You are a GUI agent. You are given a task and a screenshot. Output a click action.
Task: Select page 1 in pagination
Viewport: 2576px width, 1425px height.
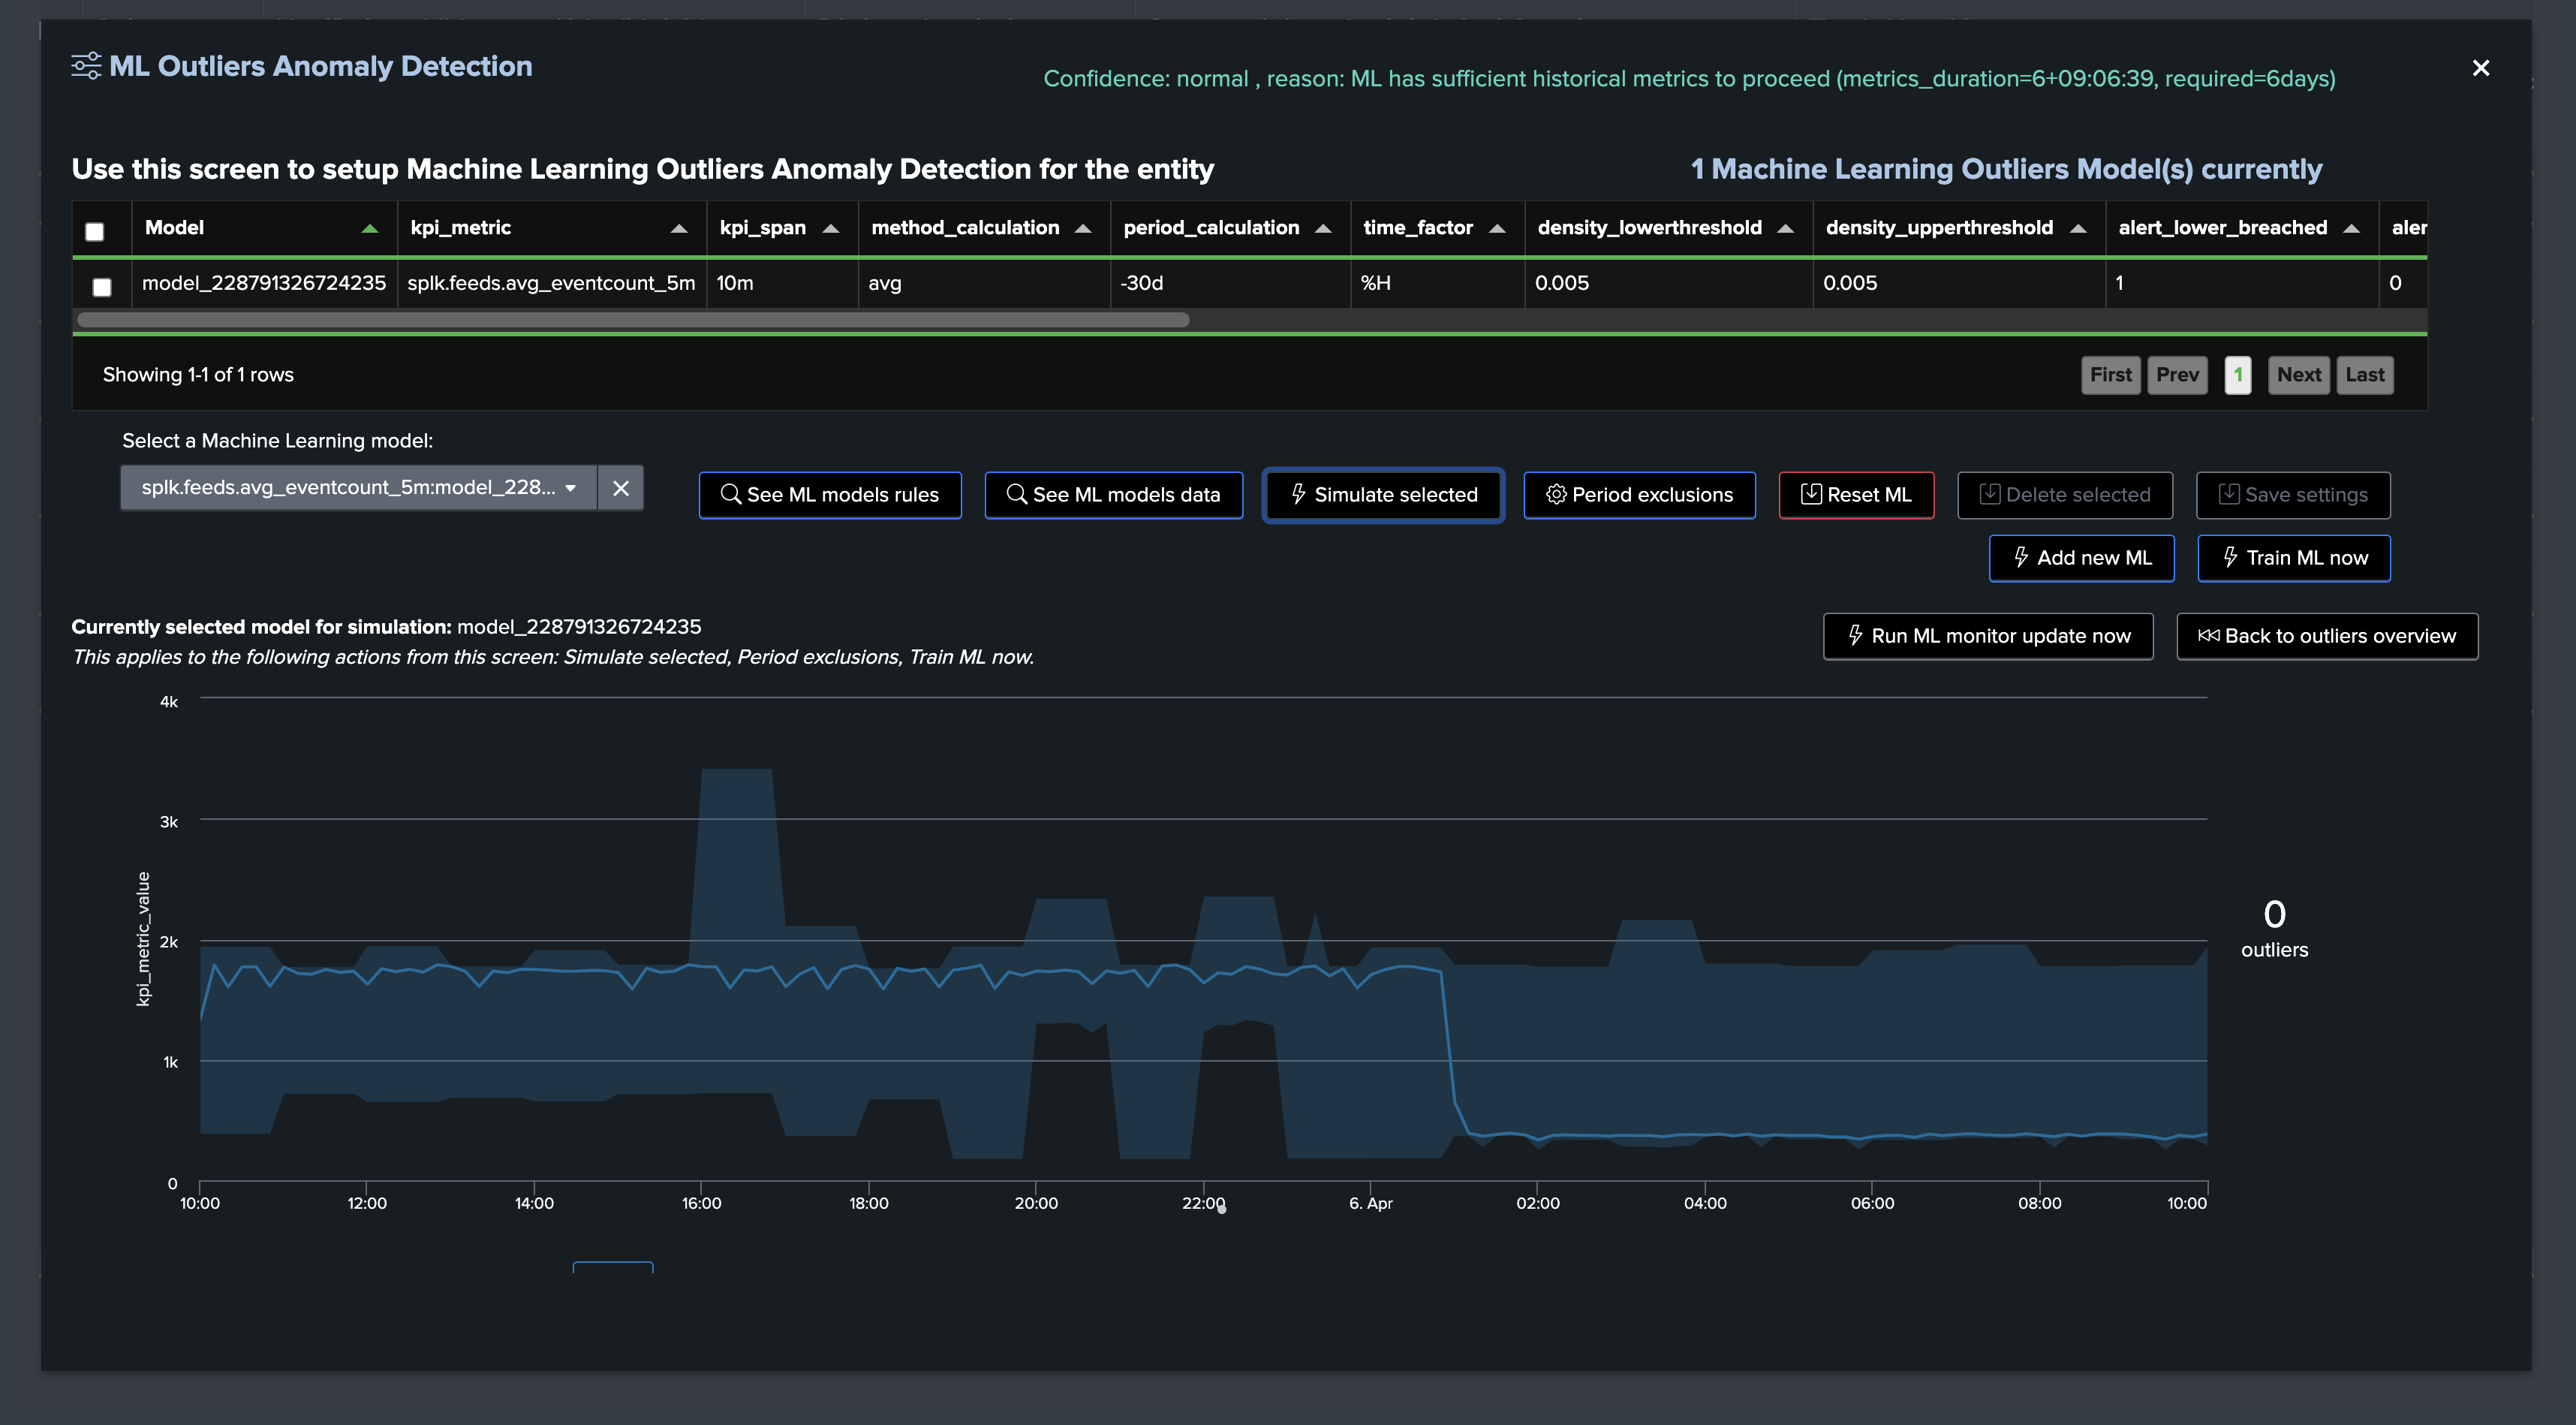[x=2238, y=375]
